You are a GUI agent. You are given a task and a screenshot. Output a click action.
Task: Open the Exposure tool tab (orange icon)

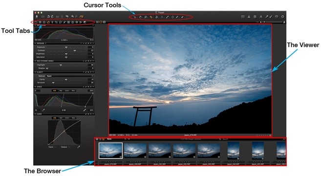pos(48,22)
